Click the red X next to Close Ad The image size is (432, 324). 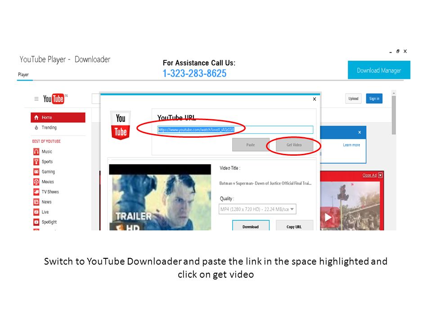pyautogui.click(x=380, y=175)
